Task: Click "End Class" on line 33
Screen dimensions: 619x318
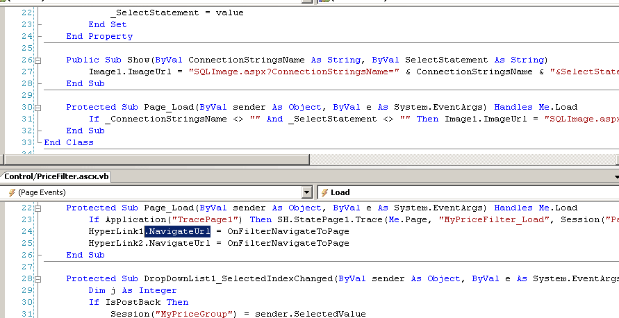Action: point(69,143)
